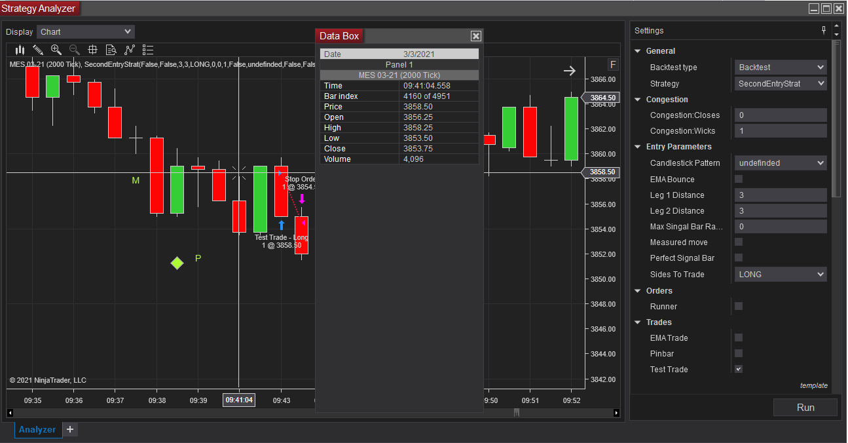The width and height of the screenshot is (848, 443).
Task: Select the drawing tools pencil icon
Action: [x=38, y=50]
